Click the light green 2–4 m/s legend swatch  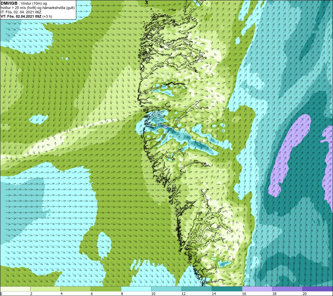click(x=45, y=289)
